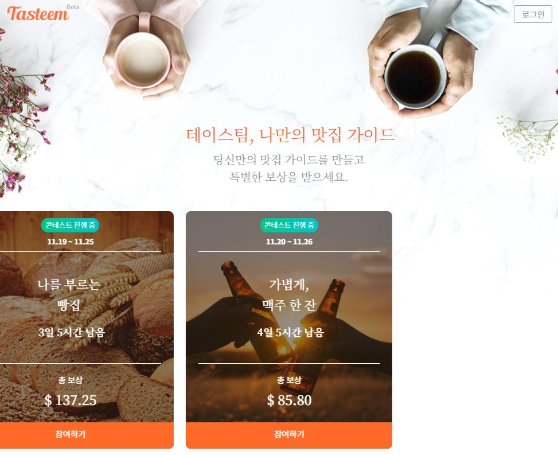Open the 가볍게, 맥주 한 잔 contest title
Image resolution: width=558 pixels, height=455 pixels.
click(289, 294)
